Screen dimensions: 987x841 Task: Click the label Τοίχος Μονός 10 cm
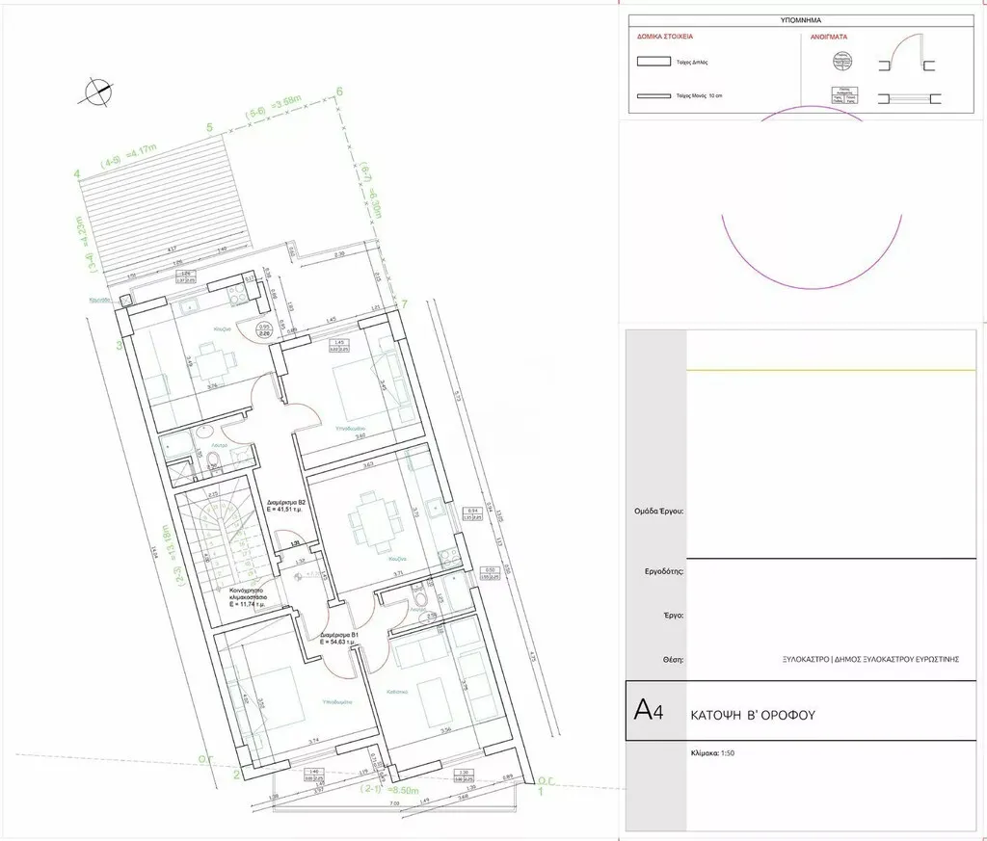(x=700, y=96)
